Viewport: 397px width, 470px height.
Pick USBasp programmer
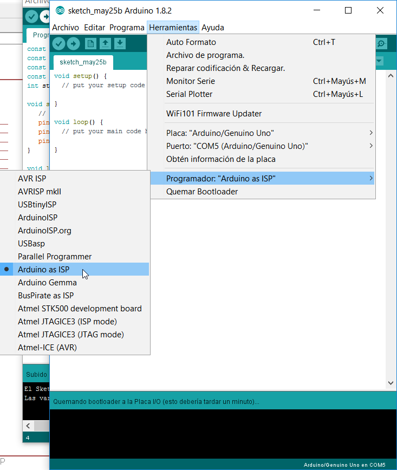point(74,244)
